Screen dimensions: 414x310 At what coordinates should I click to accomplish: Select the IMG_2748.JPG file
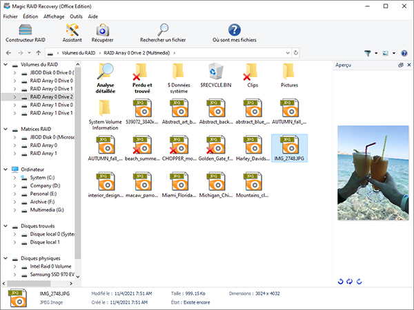tap(289, 148)
